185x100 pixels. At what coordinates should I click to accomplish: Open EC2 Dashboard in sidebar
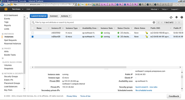[11, 15]
